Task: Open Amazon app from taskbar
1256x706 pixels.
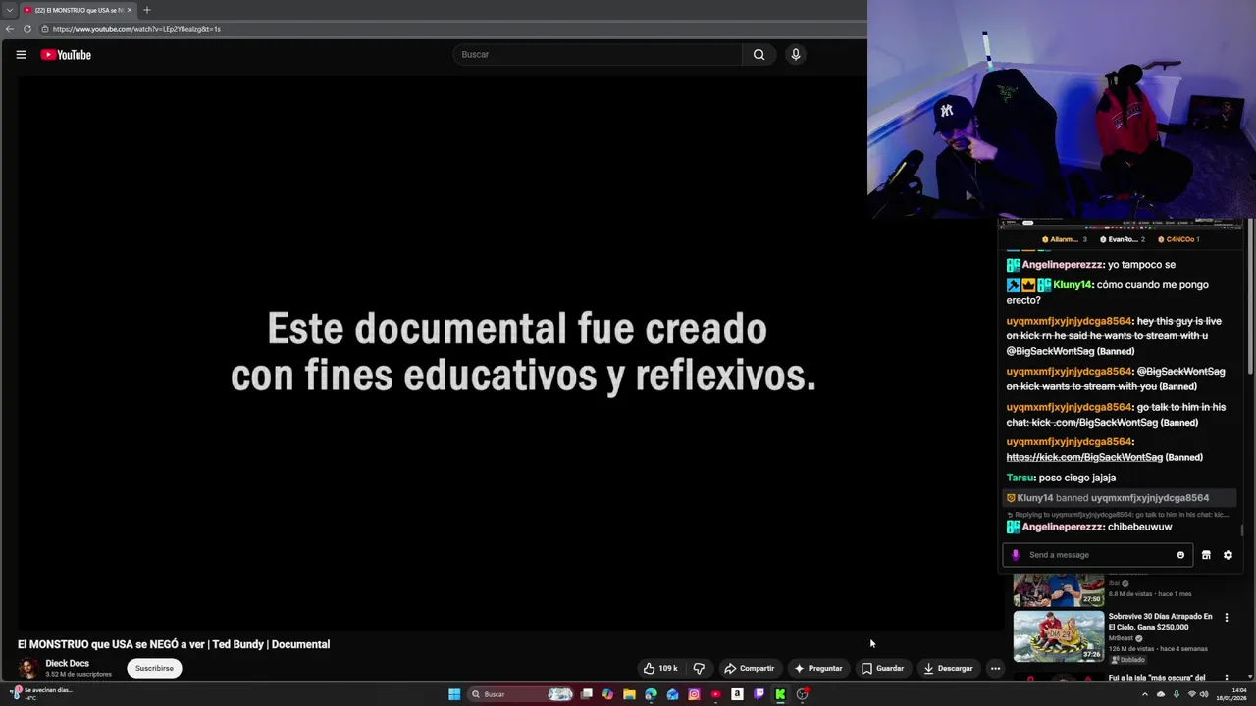Action: coord(737,694)
